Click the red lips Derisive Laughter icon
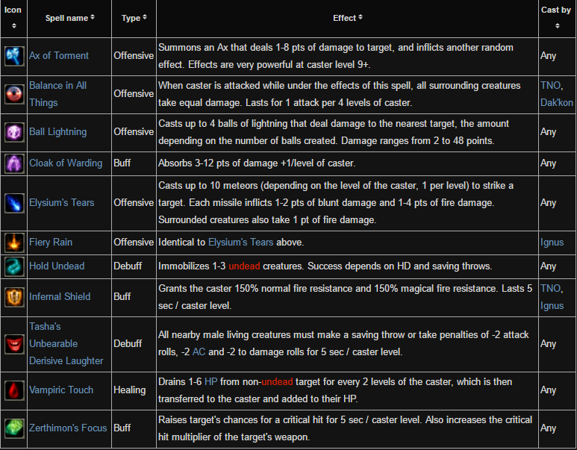Screen dimensions: 577x450 click(x=13, y=344)
